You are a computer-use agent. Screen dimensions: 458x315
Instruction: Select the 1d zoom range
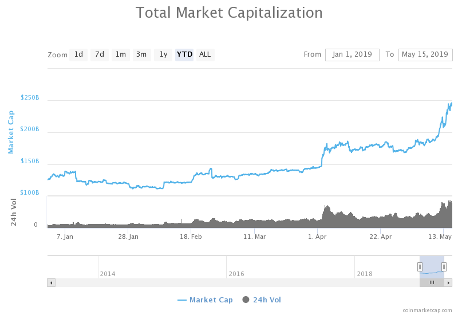78,54
